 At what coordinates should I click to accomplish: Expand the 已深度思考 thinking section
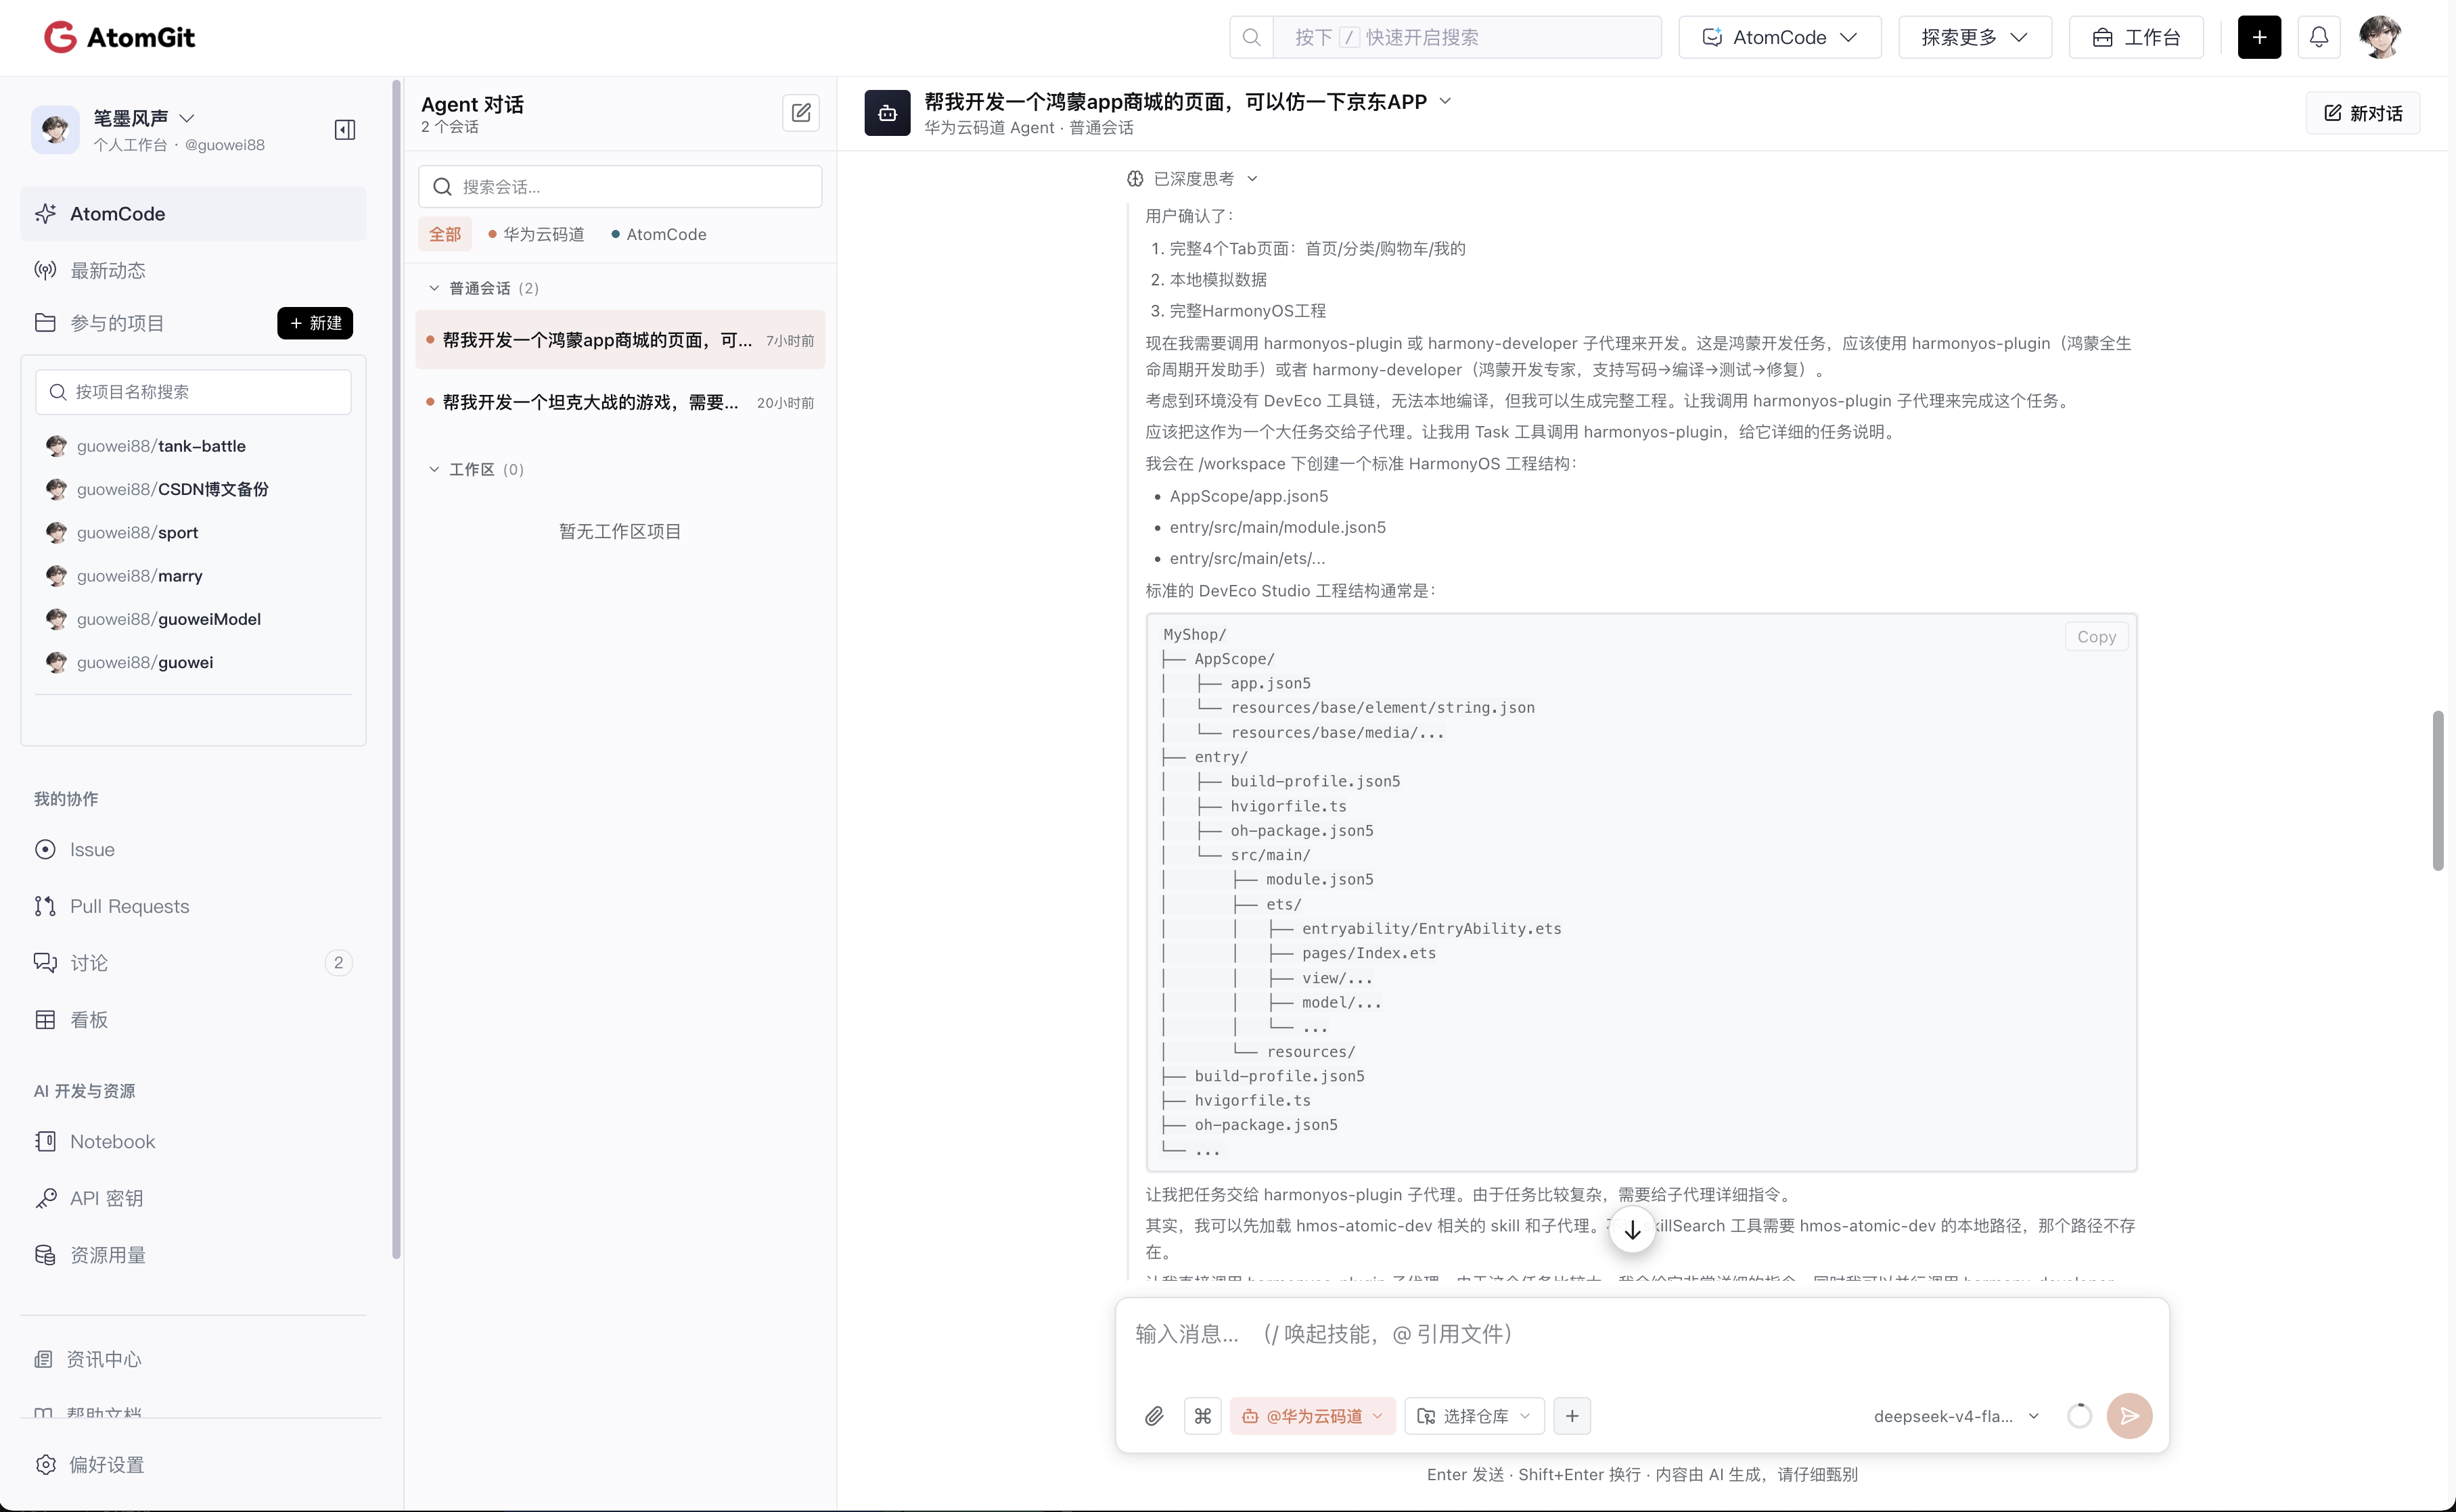pyautogui.click(x=1191, y=178)
